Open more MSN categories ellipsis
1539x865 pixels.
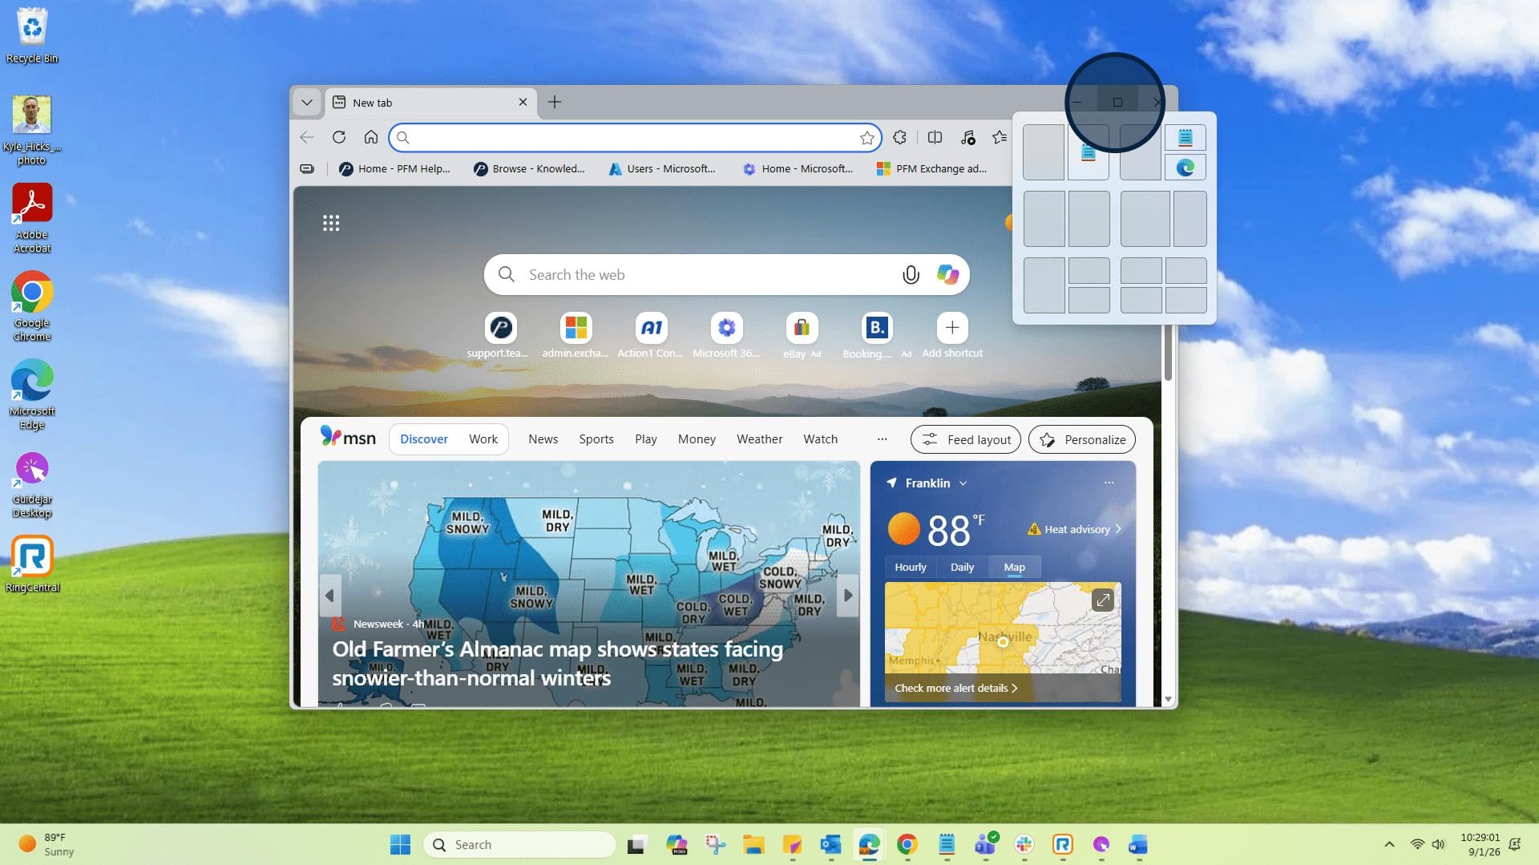tap(882, 439)
